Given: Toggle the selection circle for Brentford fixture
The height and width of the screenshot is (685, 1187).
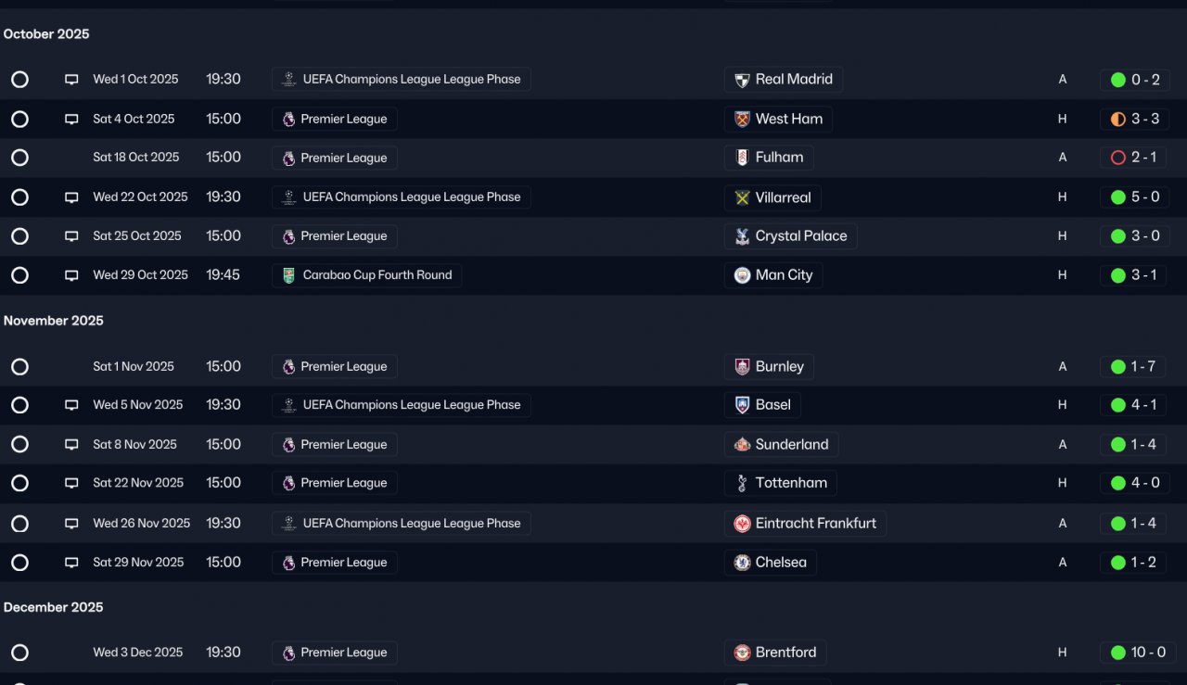Looking at the screenshot, I should point(19,653).
